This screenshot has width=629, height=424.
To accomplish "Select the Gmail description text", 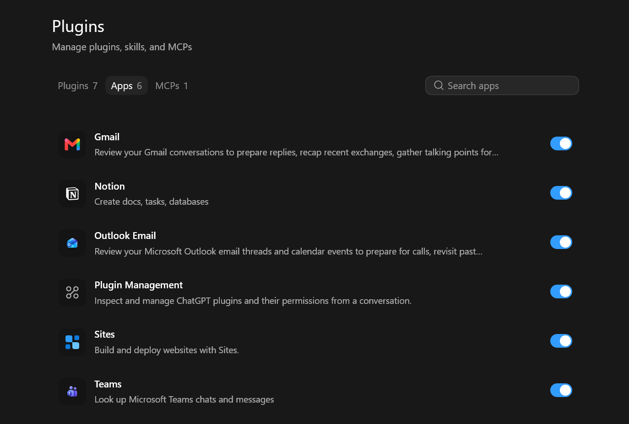I will (x=297, y=153).
